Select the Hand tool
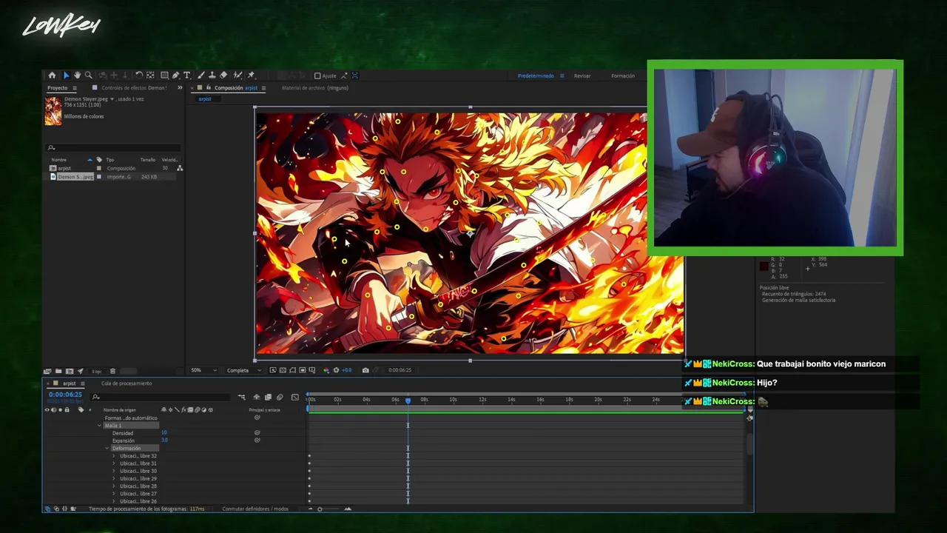 coord(77,75)
